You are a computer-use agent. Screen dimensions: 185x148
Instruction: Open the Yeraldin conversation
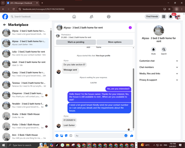(x=25, y=105)
